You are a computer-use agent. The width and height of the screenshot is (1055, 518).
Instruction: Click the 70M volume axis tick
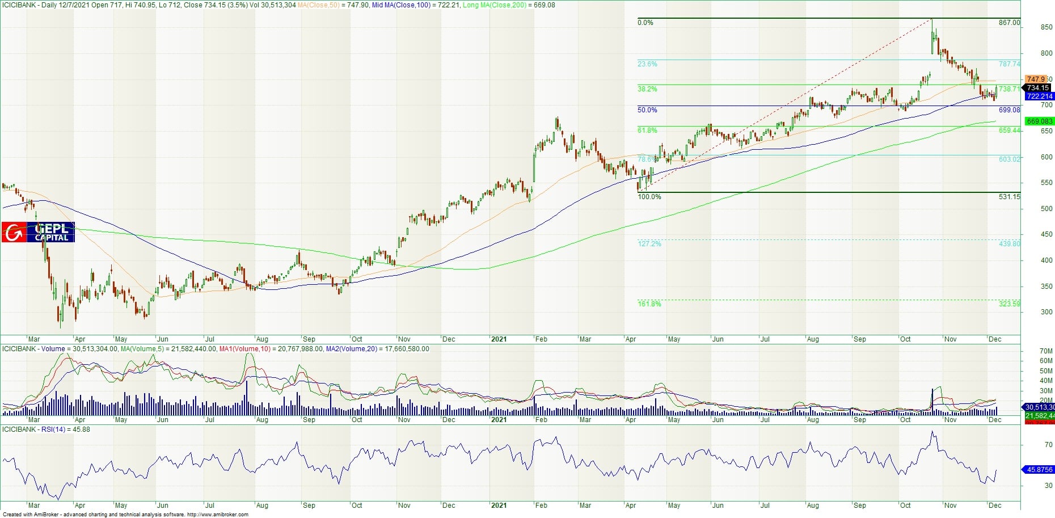1046,352
